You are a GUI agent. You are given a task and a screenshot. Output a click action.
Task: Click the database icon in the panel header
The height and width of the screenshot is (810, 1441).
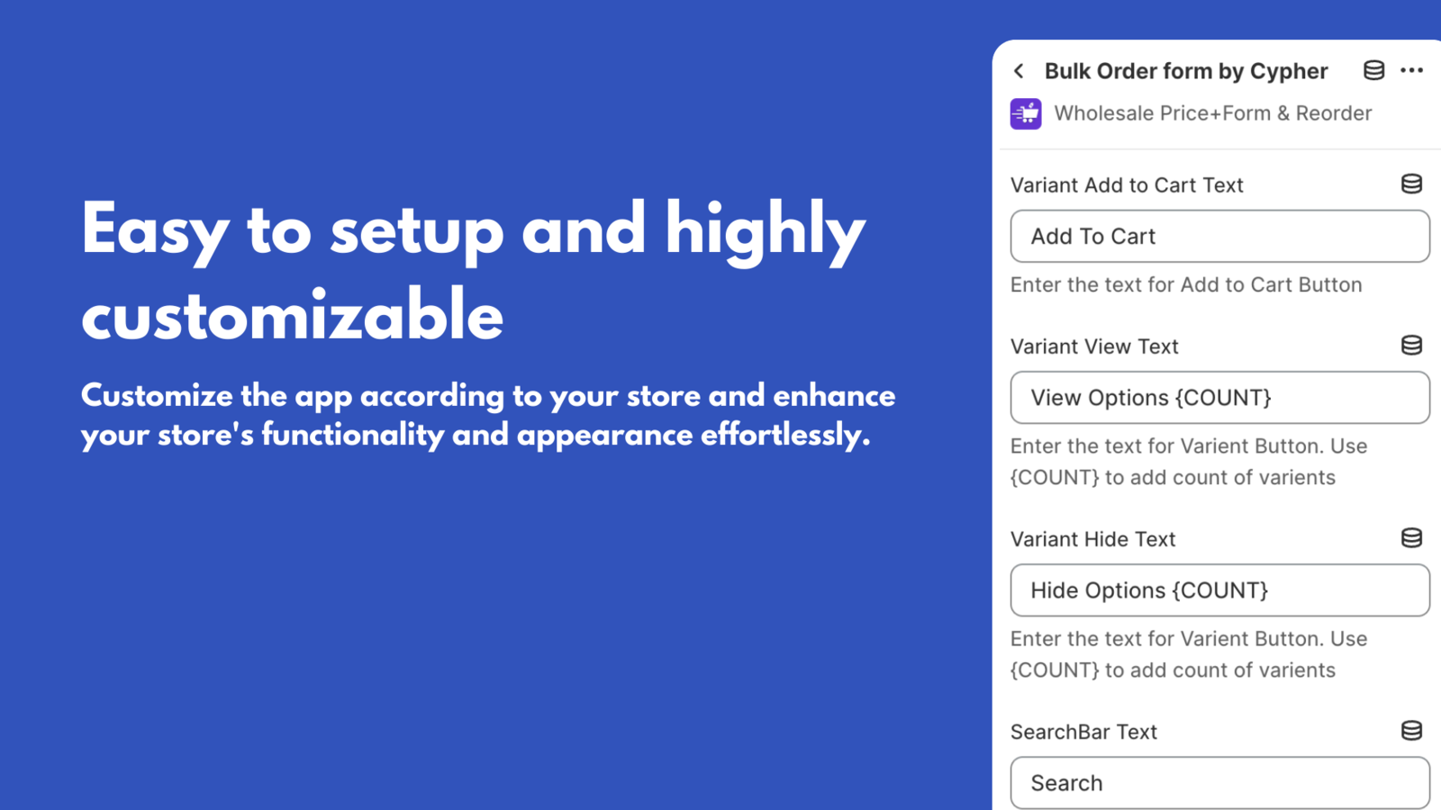tap(1373, 70)
